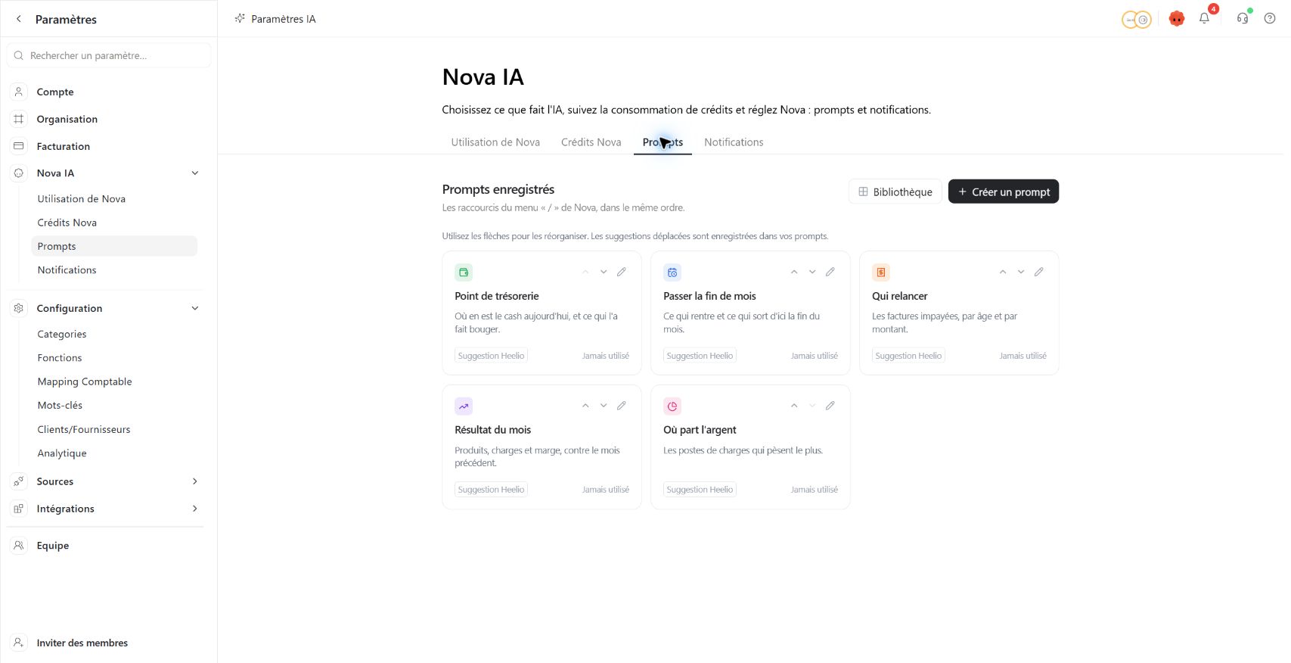The image size is (1291, 663).
Task: Move Qui relancer prompt down
Action: [x=1021, y=272]
